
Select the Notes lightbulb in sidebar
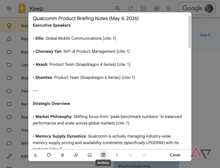pos(9,26)
